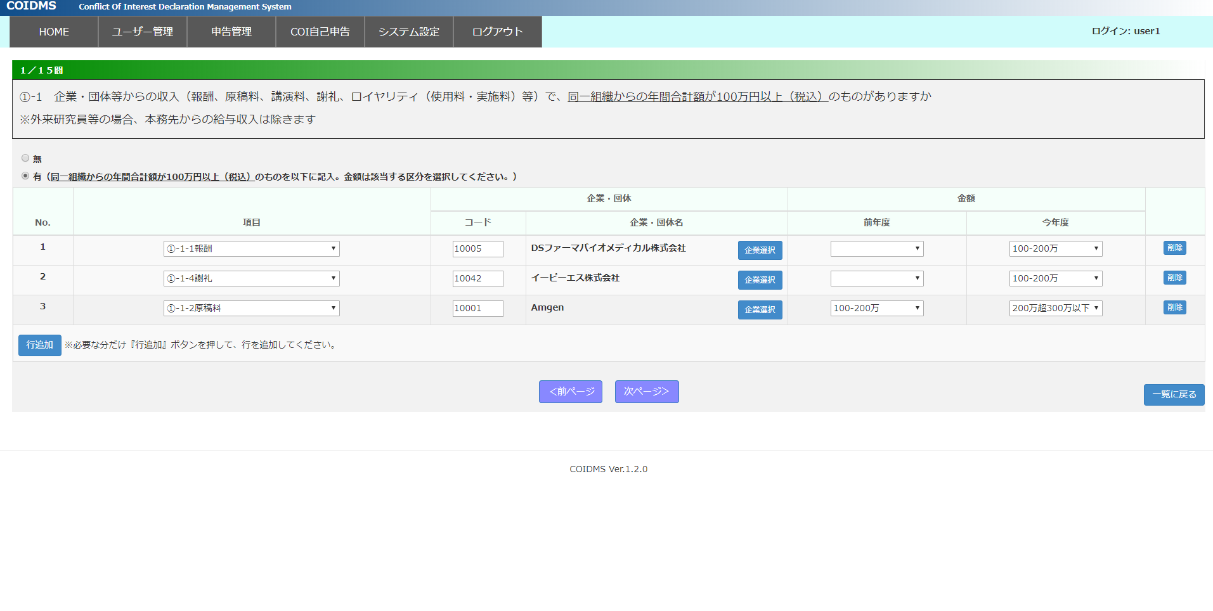
Task: Delete row 3 with 削除 button
Action: (x=1175, y=307)
